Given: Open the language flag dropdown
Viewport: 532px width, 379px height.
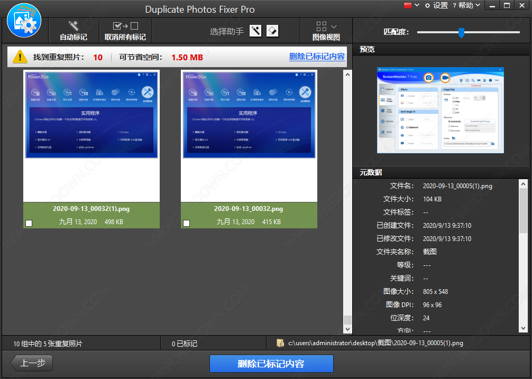Looking at the screenshot, I should [x=412, y=5].
